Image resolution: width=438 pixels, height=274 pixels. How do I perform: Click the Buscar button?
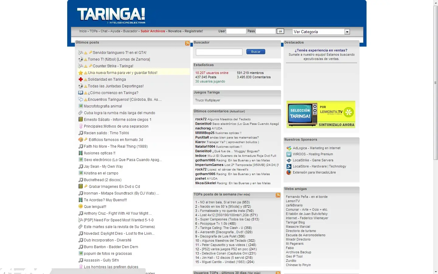(256, 52)
